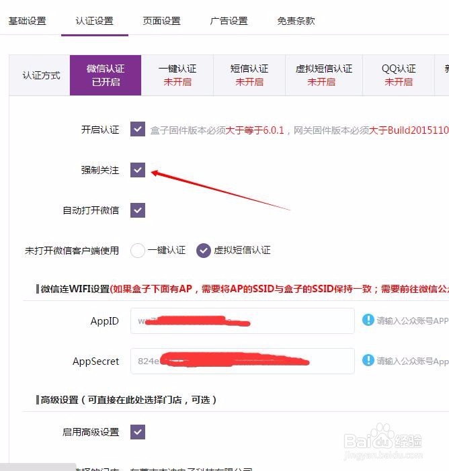
Task: Focus the AppID input field
Action: click(243, 320)
